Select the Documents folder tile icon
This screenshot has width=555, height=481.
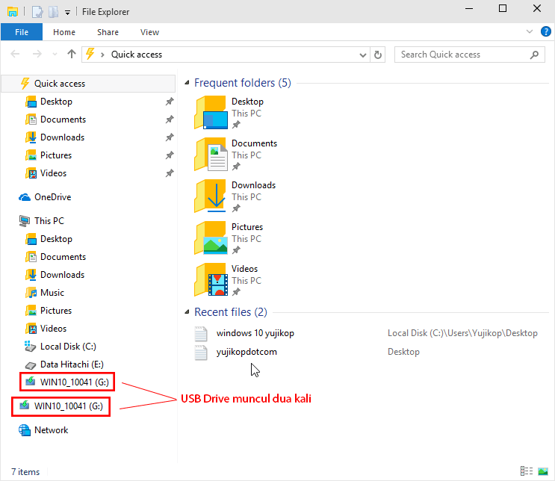coord(211,155)
